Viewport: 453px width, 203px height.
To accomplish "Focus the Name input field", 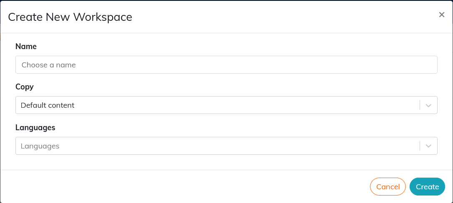I will coord(226,65).
